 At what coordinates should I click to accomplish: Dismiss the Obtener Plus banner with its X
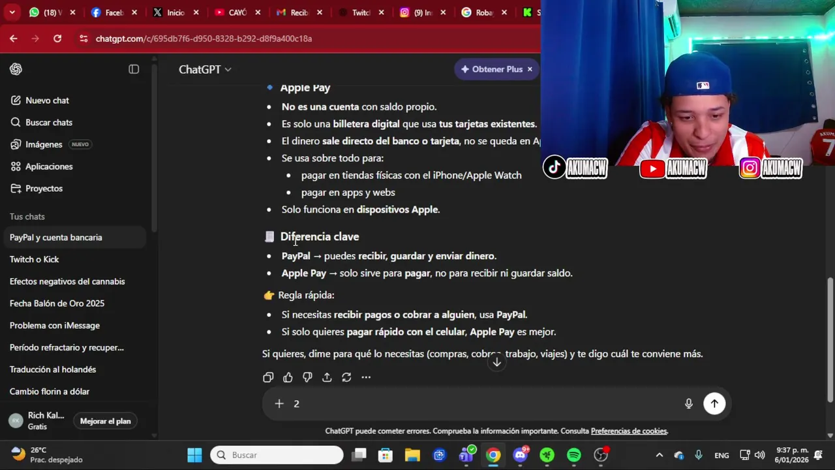click(x=530, y=69)
